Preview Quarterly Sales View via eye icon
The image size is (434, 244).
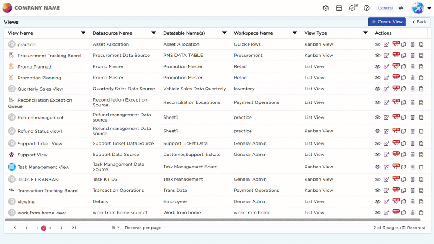pos(378,89)
